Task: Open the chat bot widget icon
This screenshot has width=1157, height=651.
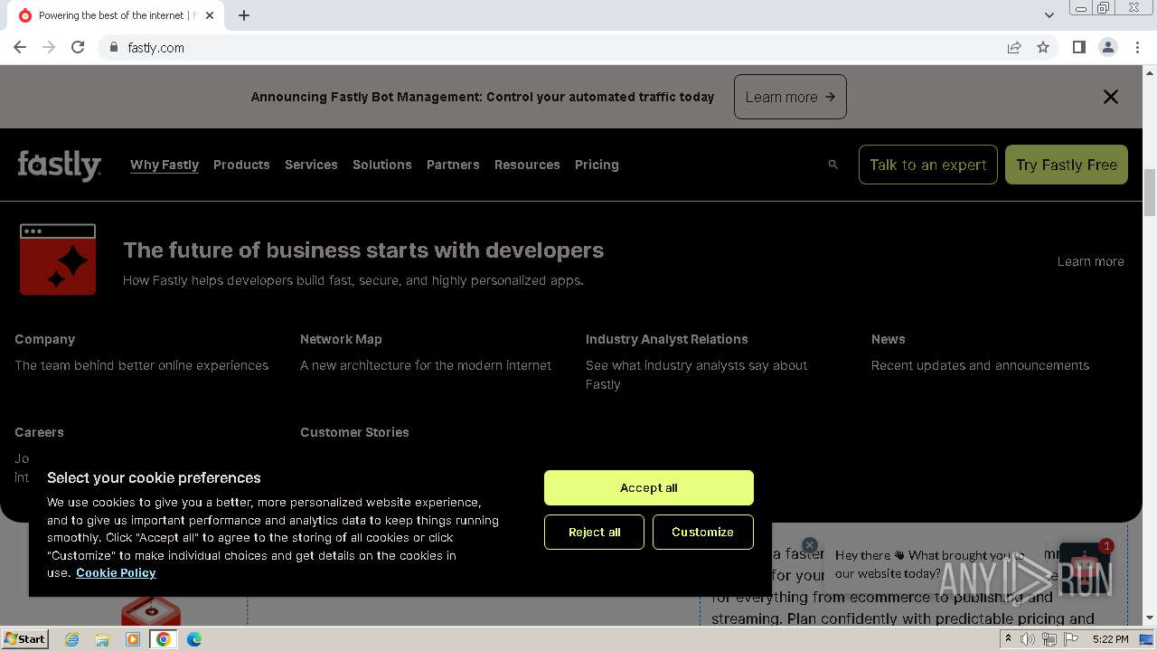Action: click(1085, 568)
